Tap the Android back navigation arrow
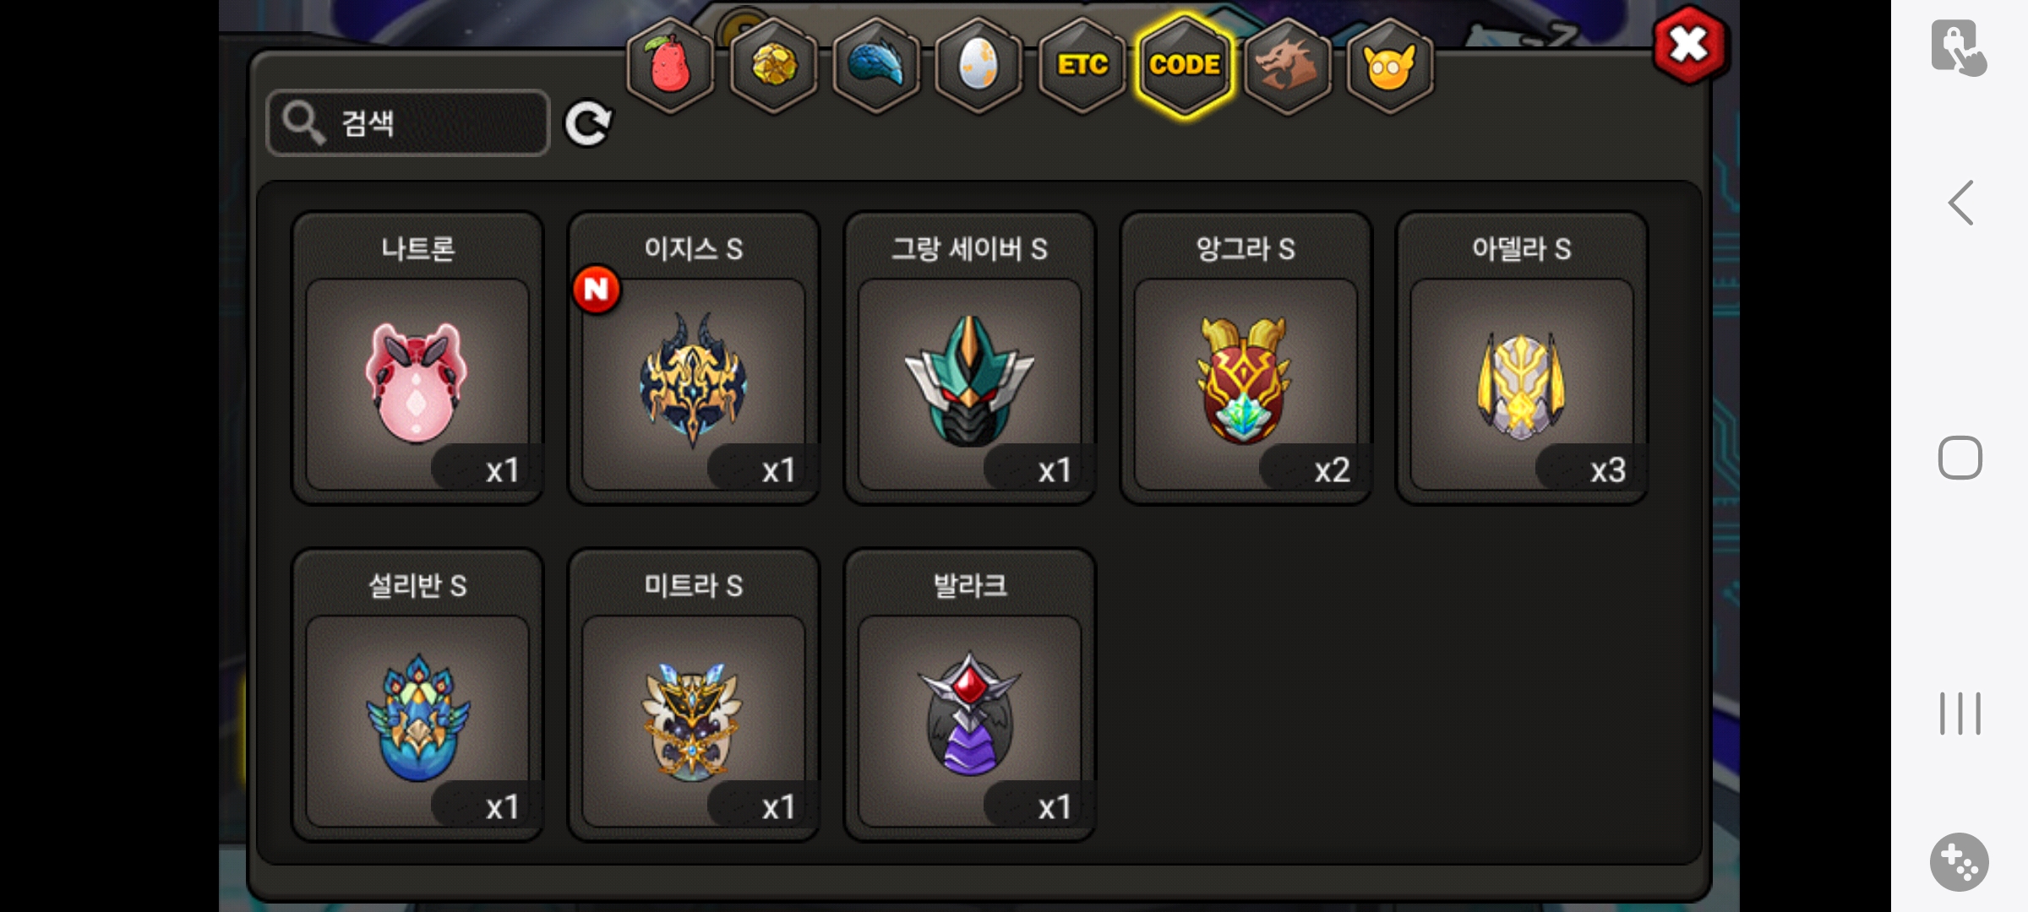 pos(1960,203)
